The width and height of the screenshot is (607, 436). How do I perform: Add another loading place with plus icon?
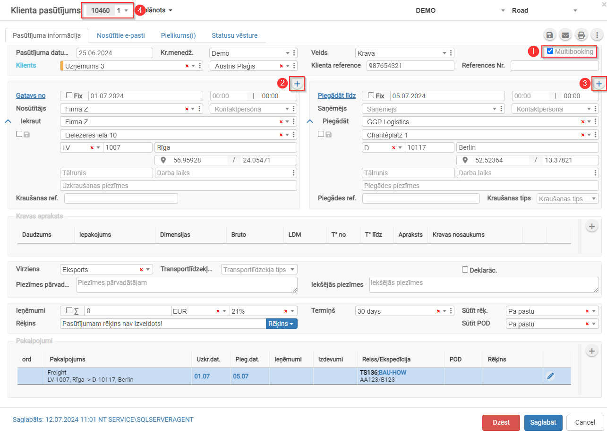click(297, 84)
